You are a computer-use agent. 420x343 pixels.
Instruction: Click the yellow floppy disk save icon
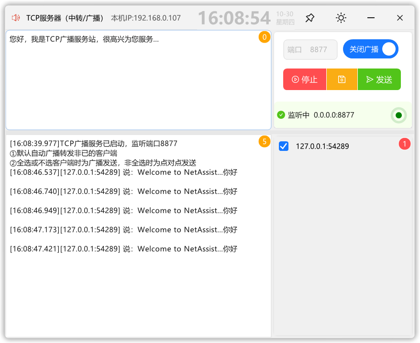342,79
